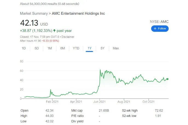This screenshot has width=188, height=125.
Task: Select the 1D time range tab
Action: pos(24,48)
